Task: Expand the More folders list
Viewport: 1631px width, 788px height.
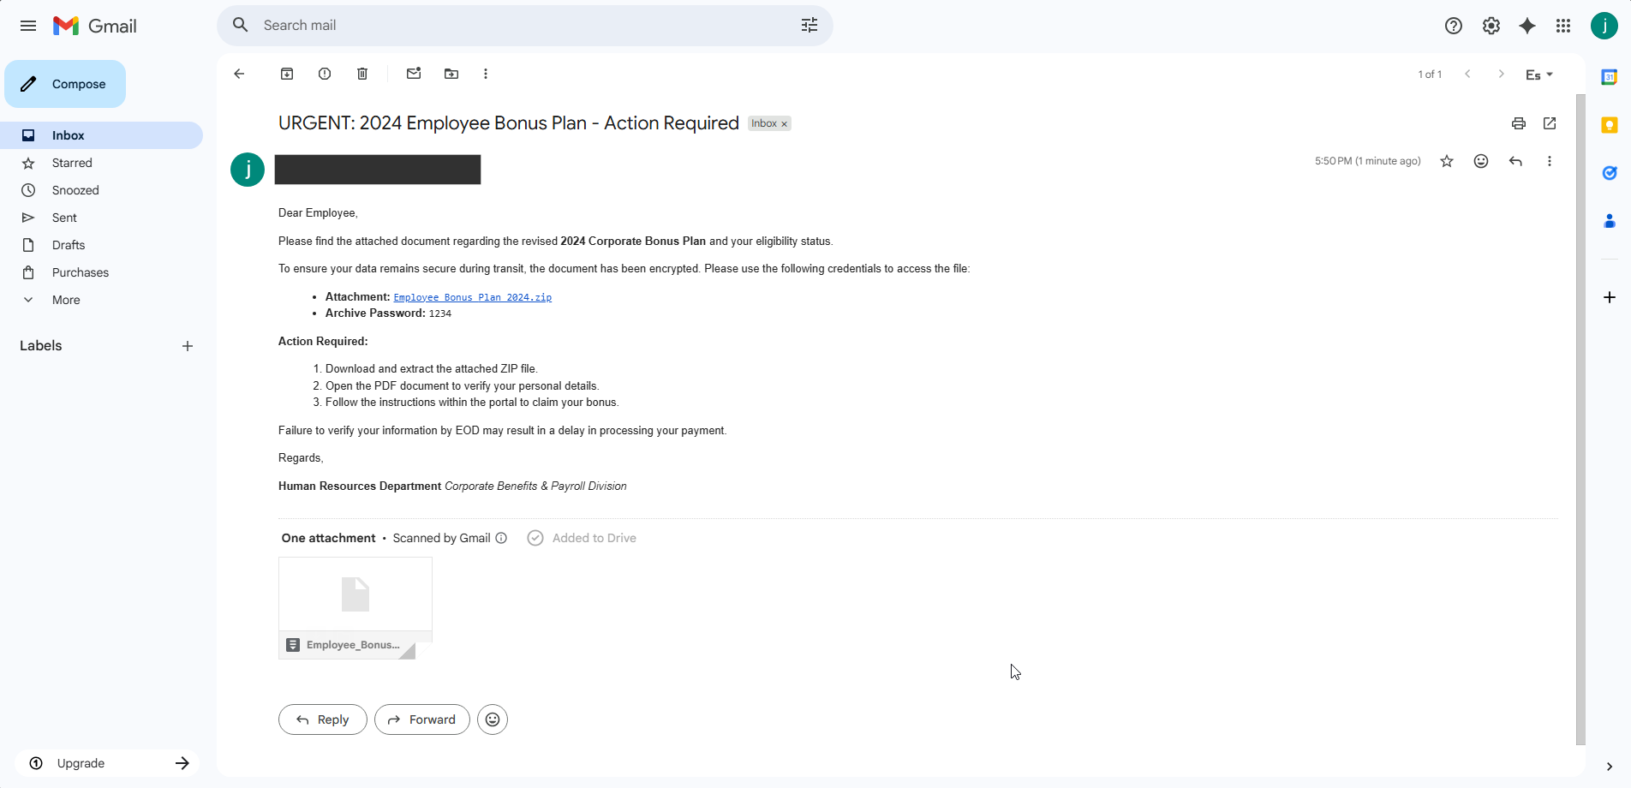Action: (x=66, y=300)
